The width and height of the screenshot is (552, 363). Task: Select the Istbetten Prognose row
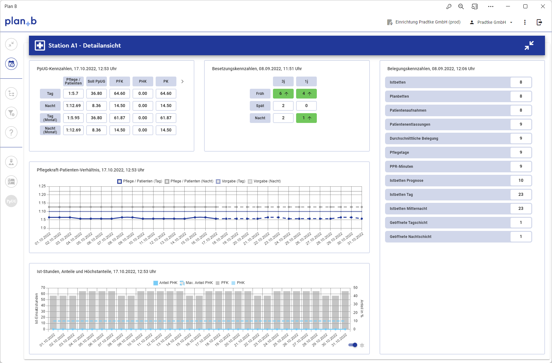[x=458, y=181]
